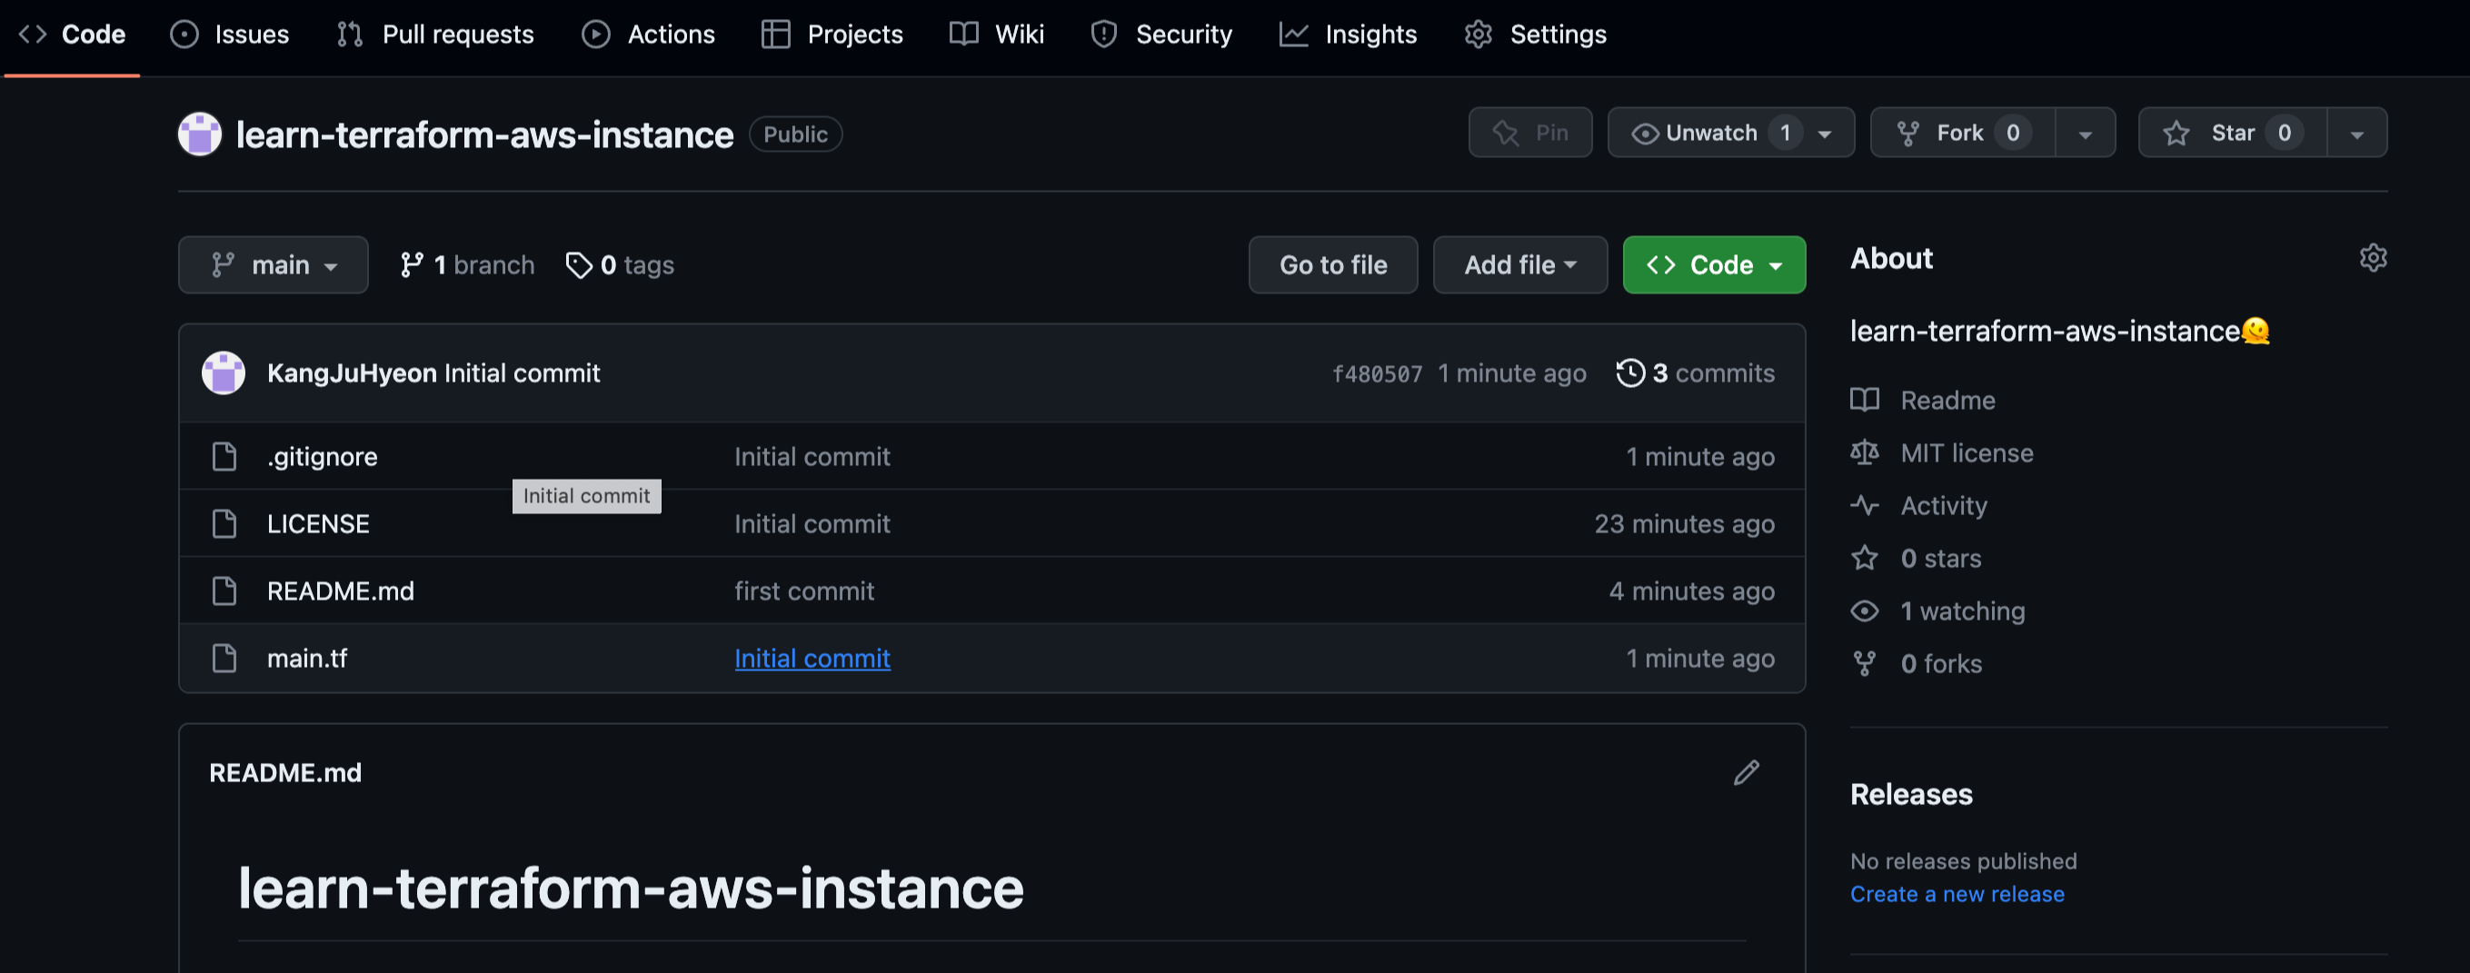Open main.tf underlined Initial commit link
2470x973 pixels.
click(x=812, y=658)
